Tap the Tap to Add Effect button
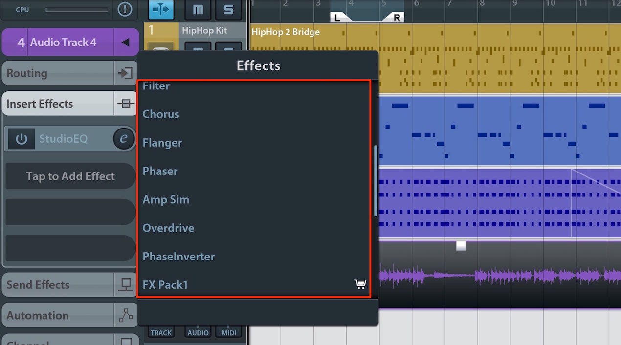The width and height of the screenshot is (621, 345). pos(71,176)
